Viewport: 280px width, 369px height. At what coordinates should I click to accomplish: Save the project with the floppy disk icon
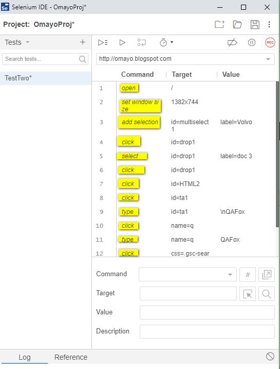[x=255, y=24]
